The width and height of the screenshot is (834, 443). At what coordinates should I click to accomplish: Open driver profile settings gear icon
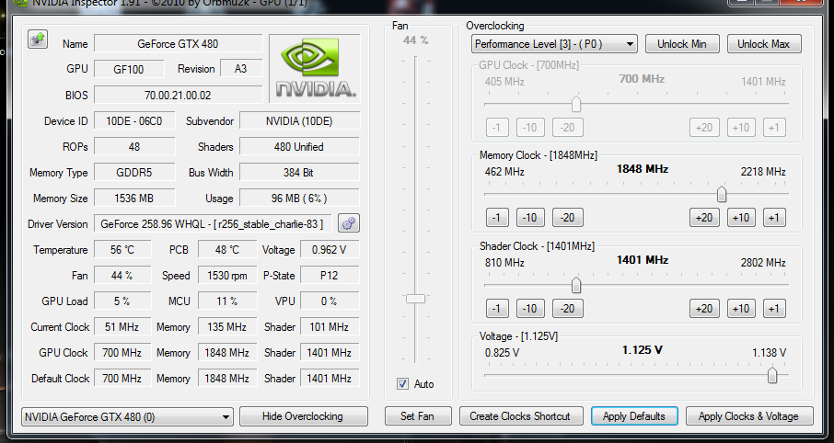pyautogui.click(x=349, y=223)
